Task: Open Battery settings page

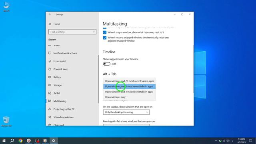Action: coord(57,77)
